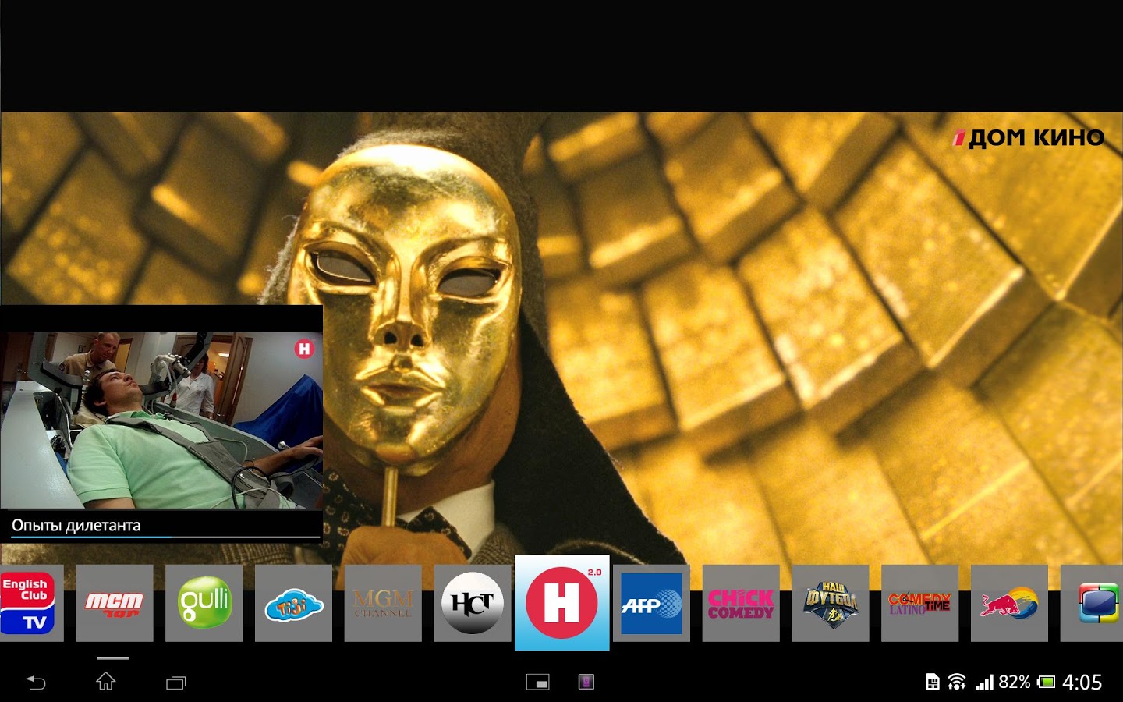
Task: Tap the highlighted H 2.0 channel
Action: (x=561, y=603)
